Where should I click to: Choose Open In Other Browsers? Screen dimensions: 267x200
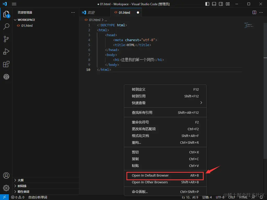[x=165, y=182]
